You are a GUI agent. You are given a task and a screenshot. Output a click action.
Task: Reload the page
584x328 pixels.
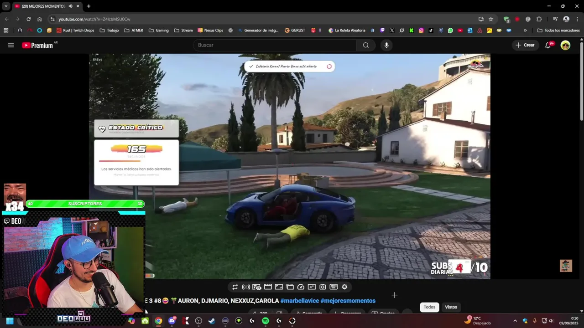point(28,19)
